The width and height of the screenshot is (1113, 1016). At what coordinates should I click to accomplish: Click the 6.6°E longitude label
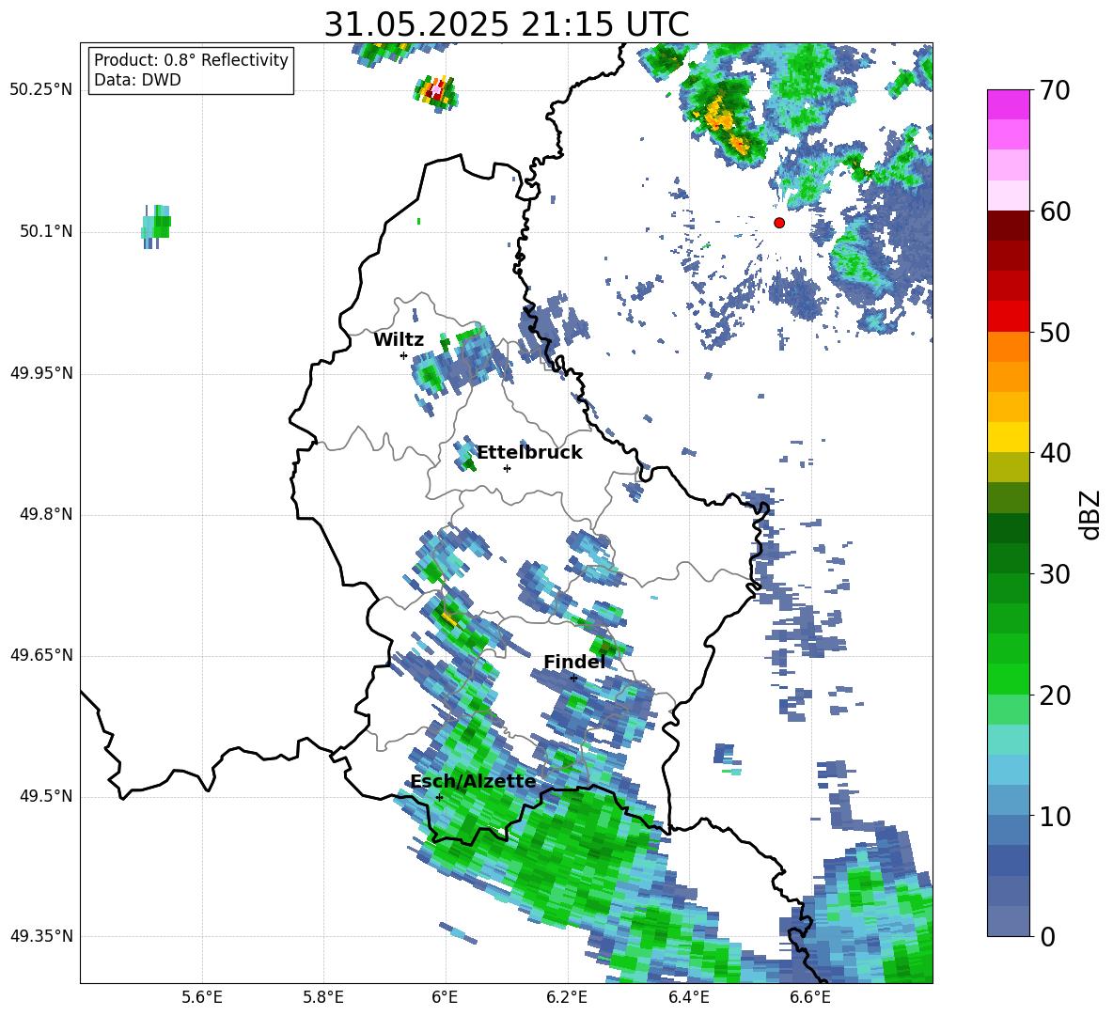tap(810, 997)
